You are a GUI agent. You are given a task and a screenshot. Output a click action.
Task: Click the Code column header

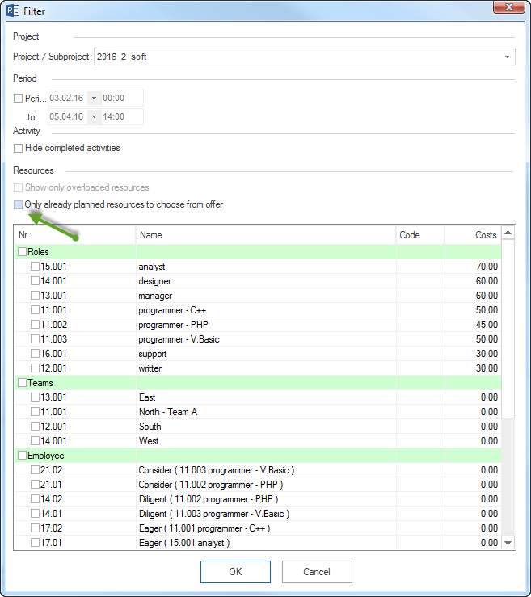(x=420, y=235)
